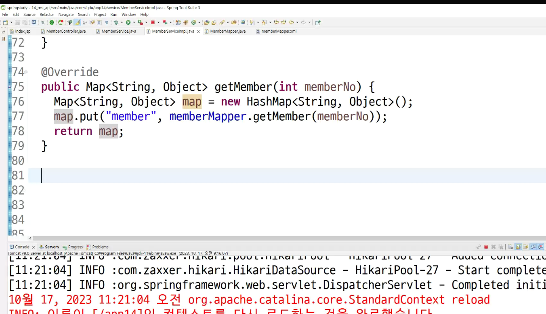Click Forward navigation grey arrow
The height and width of the screenshot is (314, 546).
pyautogui.click(x=303, y=22)
